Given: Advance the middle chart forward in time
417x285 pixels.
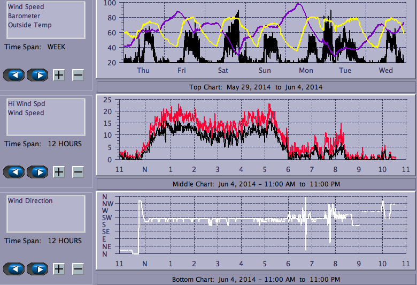Looking at the screenshot, I should (x=37, y=172).
